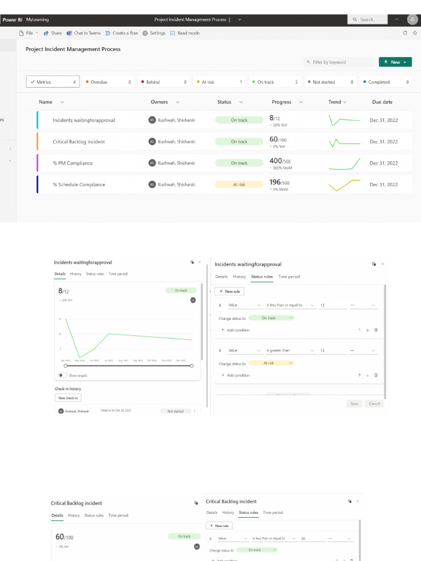Viewport: 421px width, 561px height.
Task: Open Settings gear in toolbar
Action: (x=145, y=33)
